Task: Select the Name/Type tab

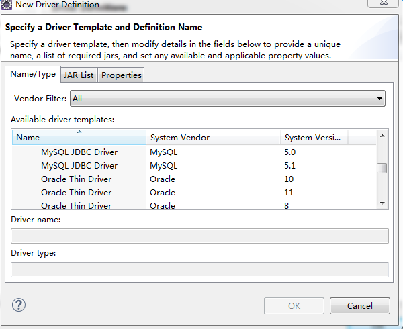Action: click(33, 74)
